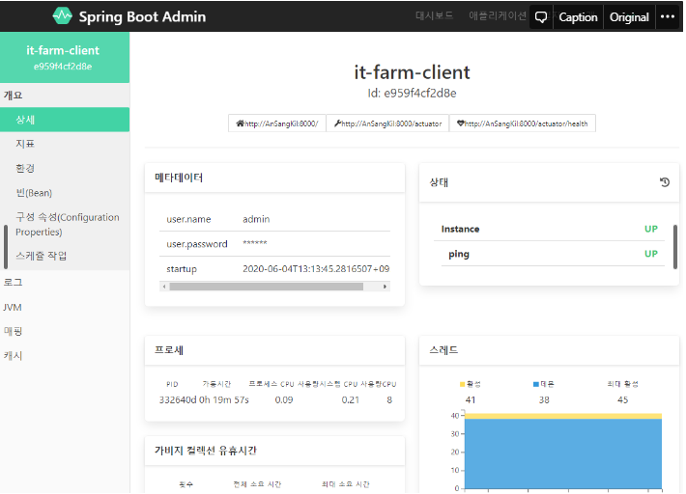This screenshot has height=494, width=686.
Task: Click the 0.21 system CPU value
Action: [x=351, y=400]
